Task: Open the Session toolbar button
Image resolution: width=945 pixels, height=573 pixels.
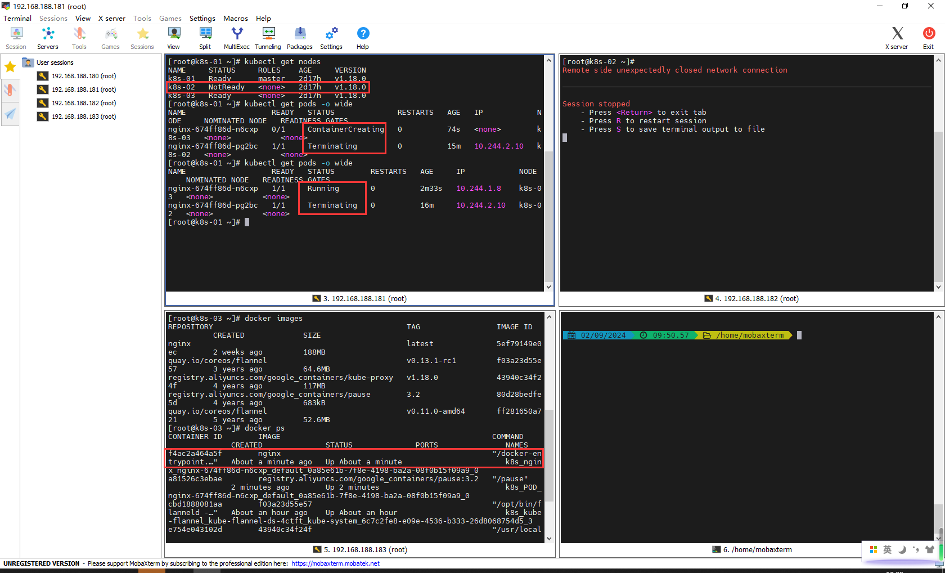Action: pos(16,38)
